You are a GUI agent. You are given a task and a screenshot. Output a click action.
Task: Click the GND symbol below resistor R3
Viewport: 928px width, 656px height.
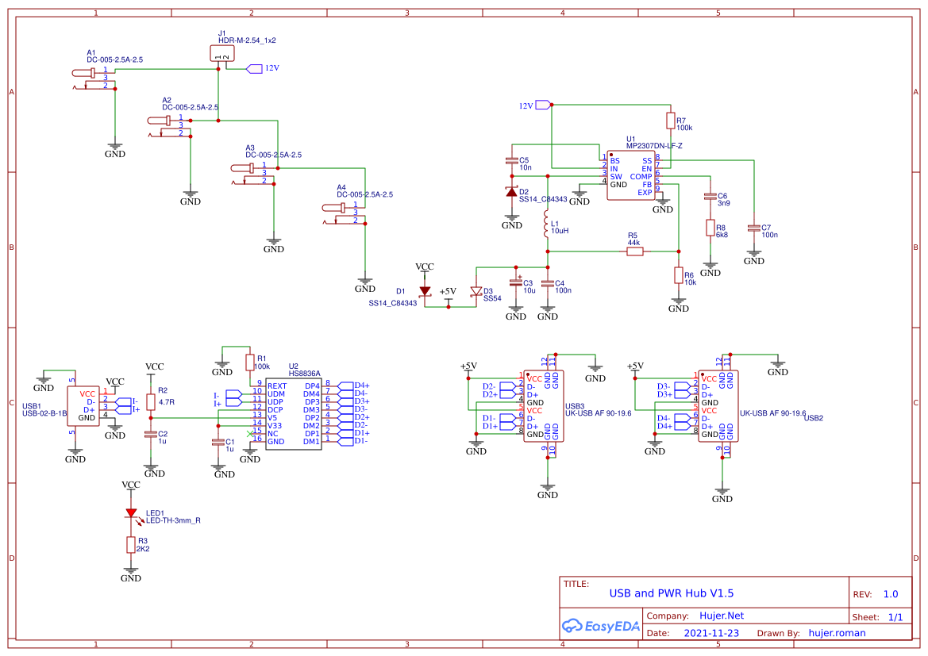(x=131, y=575)
